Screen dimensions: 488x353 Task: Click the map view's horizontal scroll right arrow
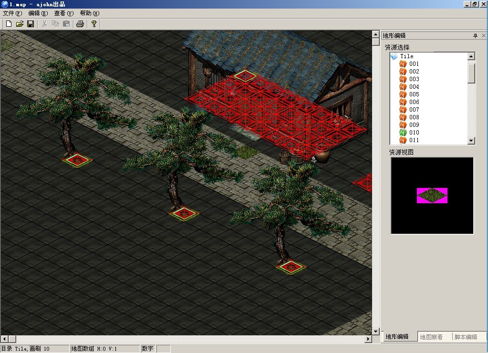(368, 339)
